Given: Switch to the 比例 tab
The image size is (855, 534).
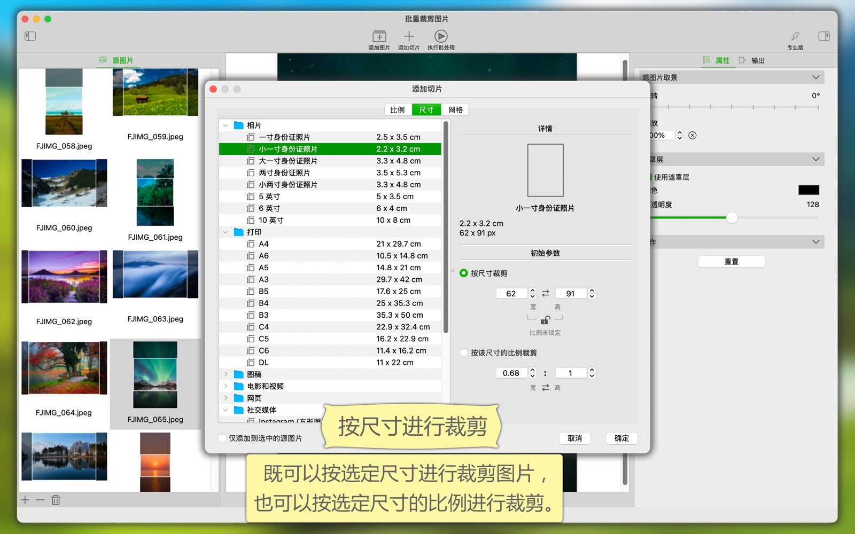Looking at the screenshot, I should [398, 110].
